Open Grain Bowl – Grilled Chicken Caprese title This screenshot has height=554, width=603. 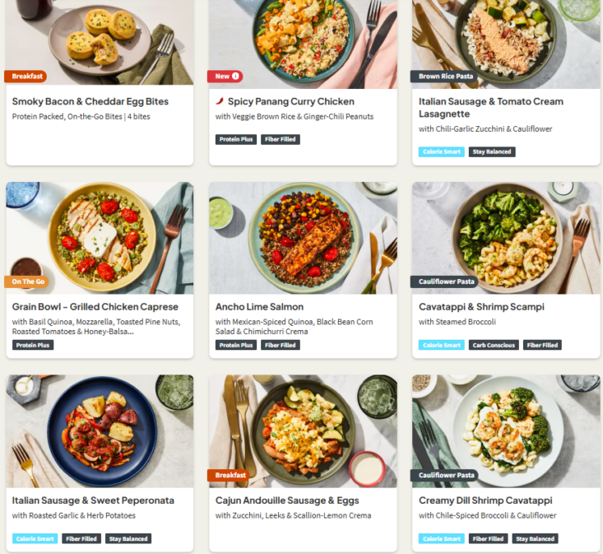click(x=95, y=307)
